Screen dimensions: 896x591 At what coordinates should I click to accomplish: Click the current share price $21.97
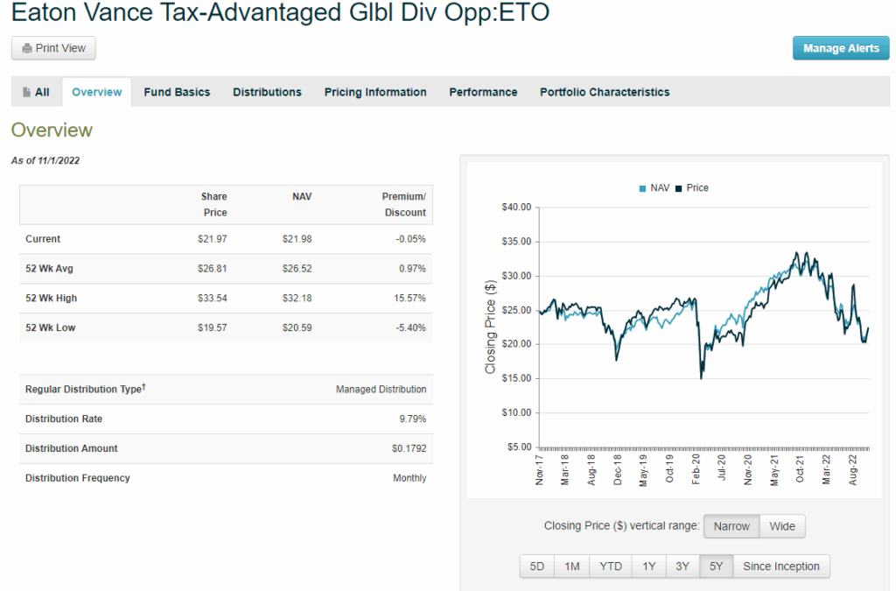point(213,239)
